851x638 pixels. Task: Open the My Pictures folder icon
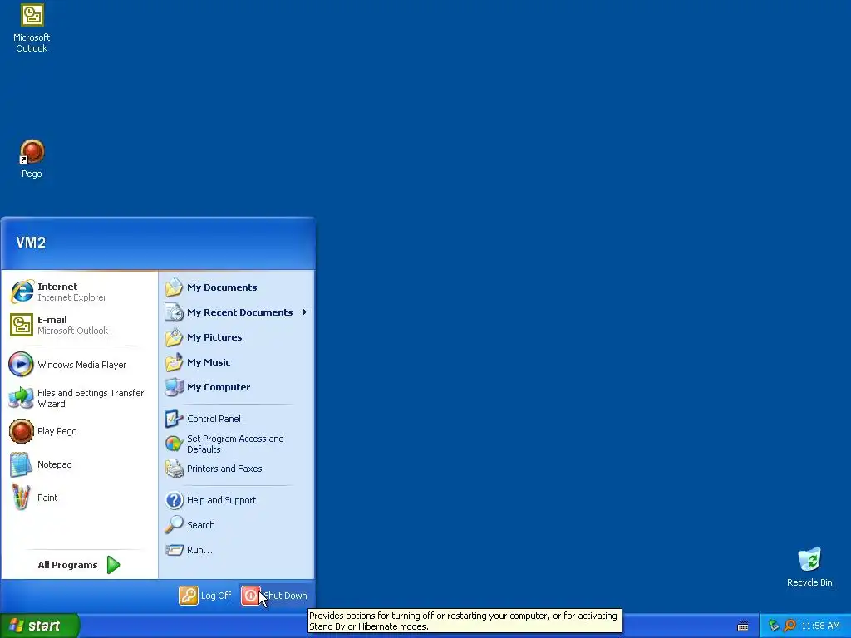pos(175,337)
